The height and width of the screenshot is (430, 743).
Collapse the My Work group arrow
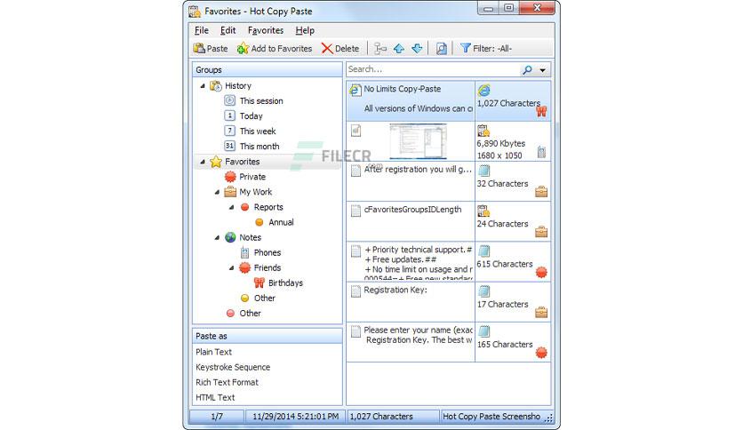pos(217,192)
